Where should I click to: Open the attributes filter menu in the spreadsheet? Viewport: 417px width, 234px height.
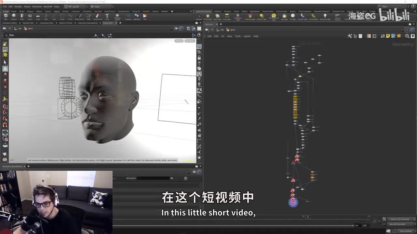point(172,178)
